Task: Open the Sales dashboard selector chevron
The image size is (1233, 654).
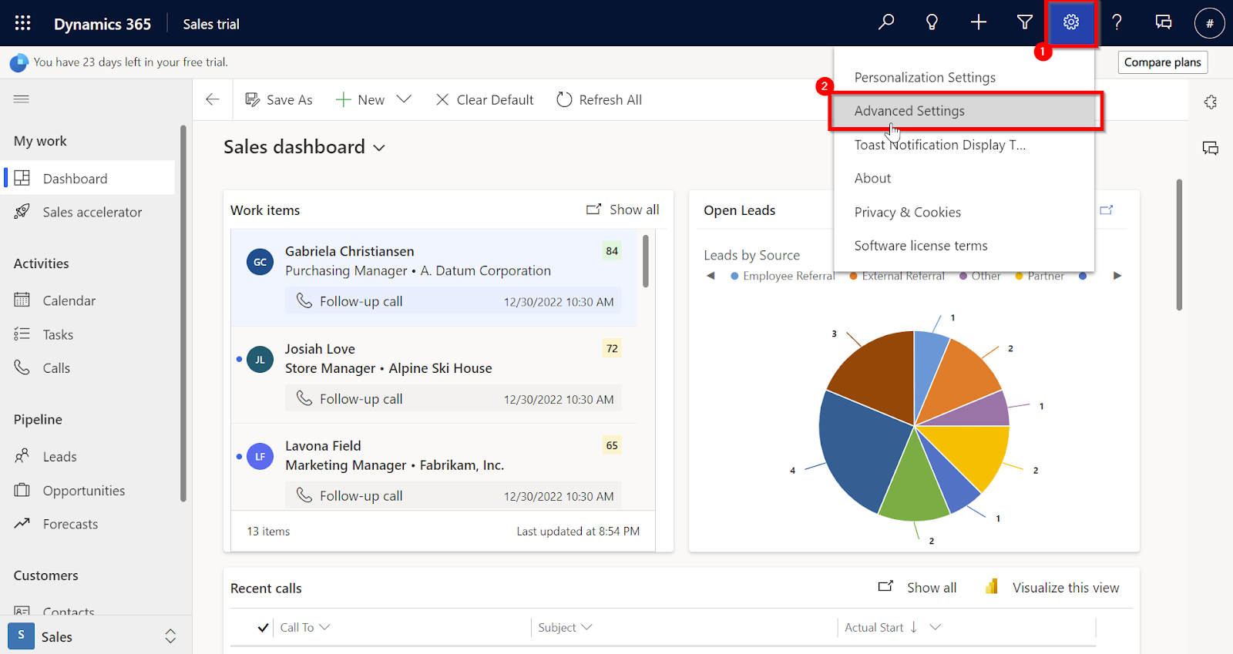Action: click(379, 148)
